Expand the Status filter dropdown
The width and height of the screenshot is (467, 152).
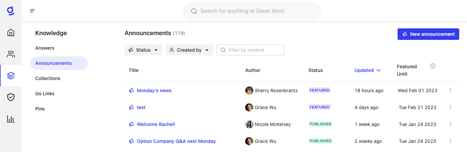(x=143, y=50)
